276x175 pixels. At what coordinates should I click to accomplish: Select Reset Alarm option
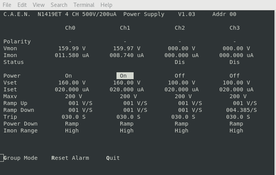point(70,158)
